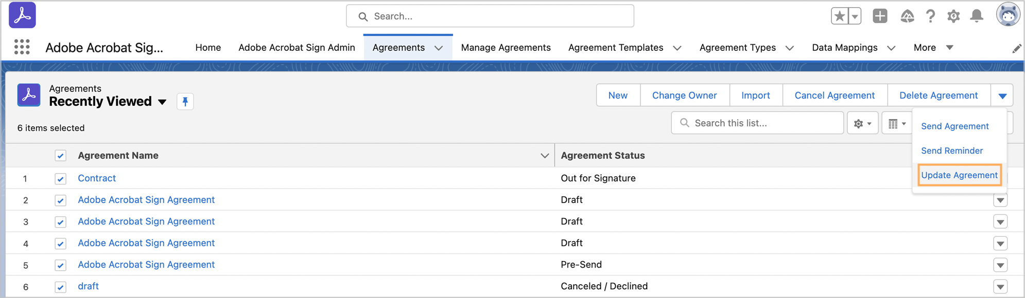Open the Contract agreement link
Screen dimensions: 1025x298
coord(97,178)
